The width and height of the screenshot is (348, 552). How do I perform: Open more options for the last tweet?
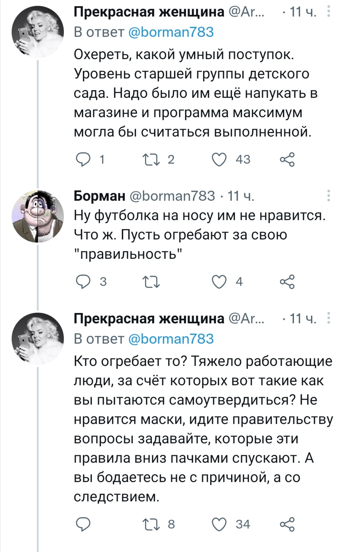point(328,318)
